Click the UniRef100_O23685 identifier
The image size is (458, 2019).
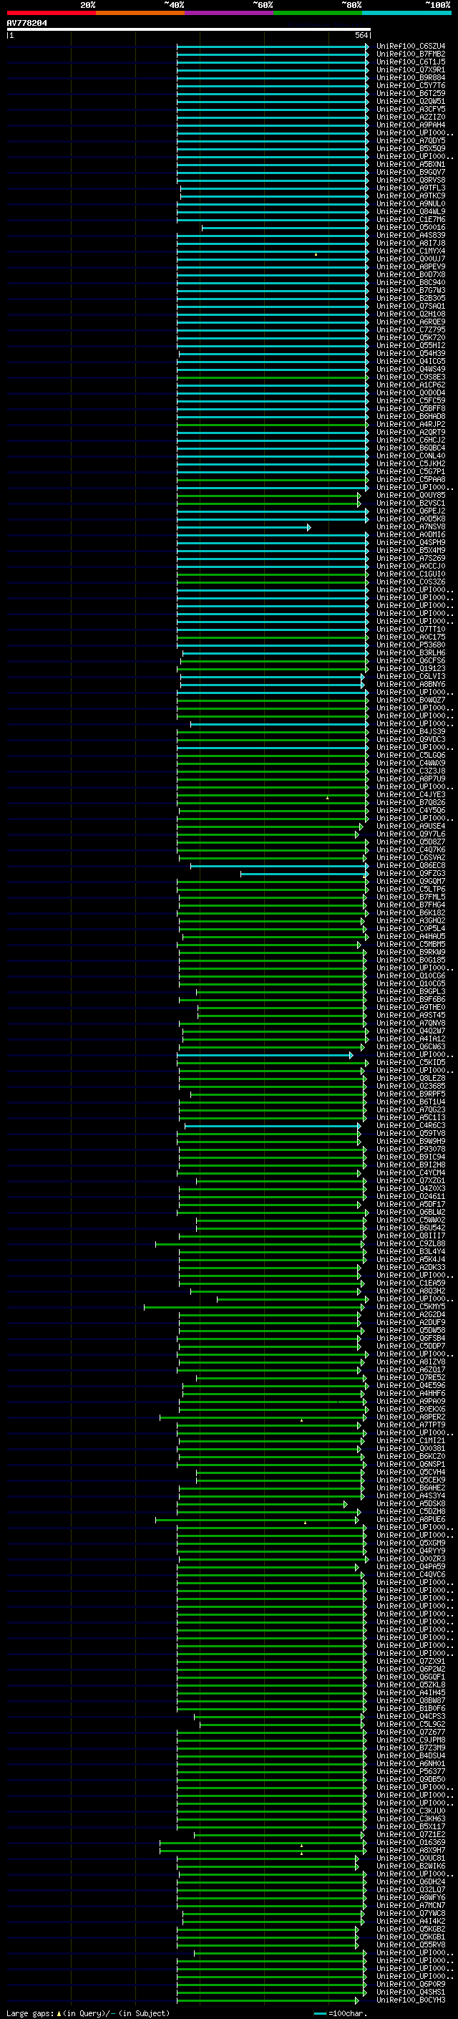click(410, 1086)
